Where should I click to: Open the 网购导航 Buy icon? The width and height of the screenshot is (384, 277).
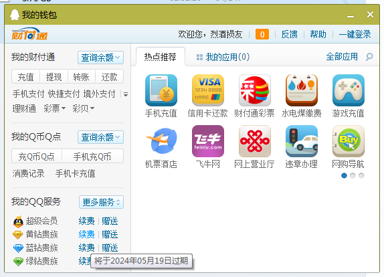pyautogui.click(x=349, y=141)
